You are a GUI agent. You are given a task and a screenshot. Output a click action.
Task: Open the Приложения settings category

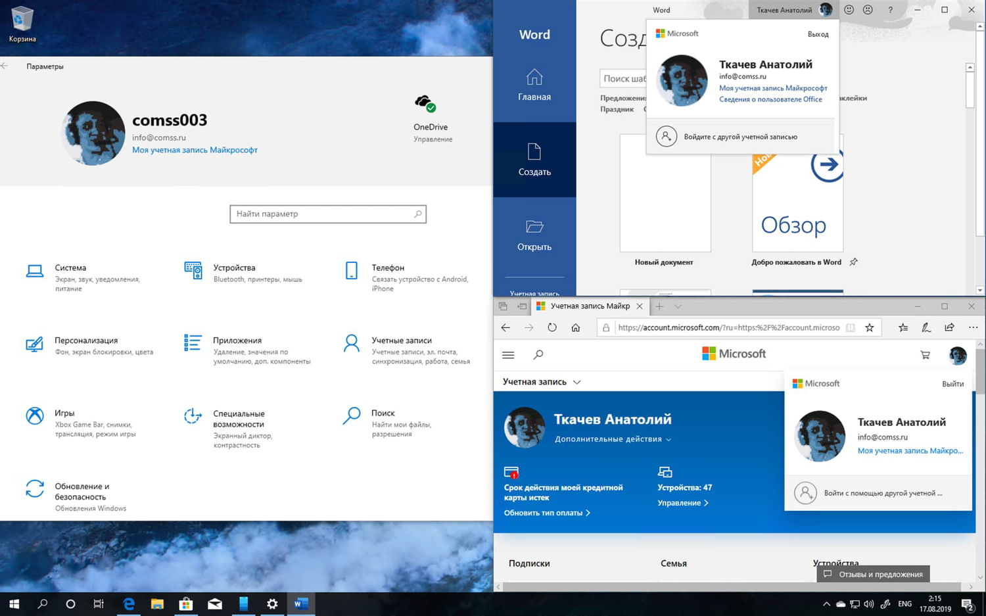247,350
